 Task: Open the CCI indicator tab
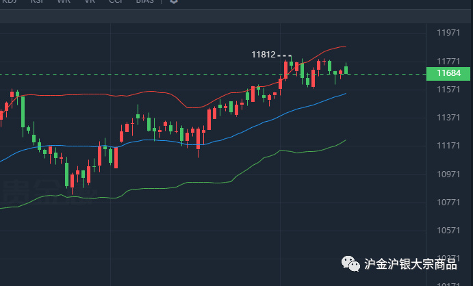click(116, 1)
